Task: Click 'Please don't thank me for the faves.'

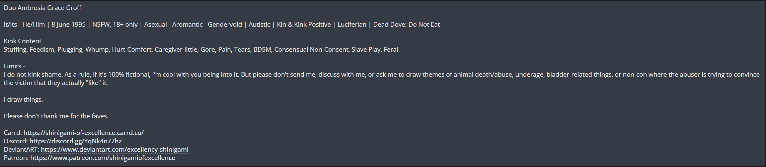Action: pyautogui.click(x=56, y=116)
